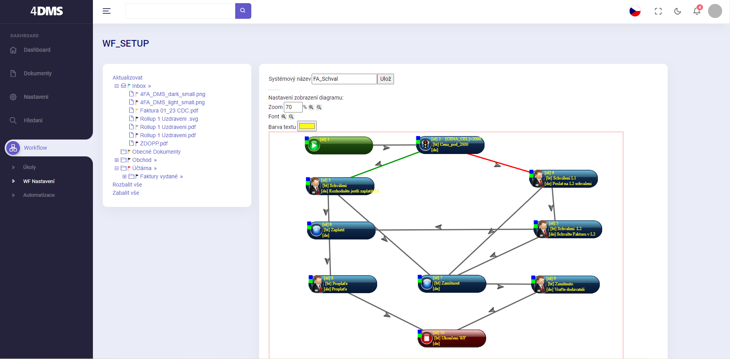
Task: Toggle sidebar with hamburger menu
Action: 107,11
